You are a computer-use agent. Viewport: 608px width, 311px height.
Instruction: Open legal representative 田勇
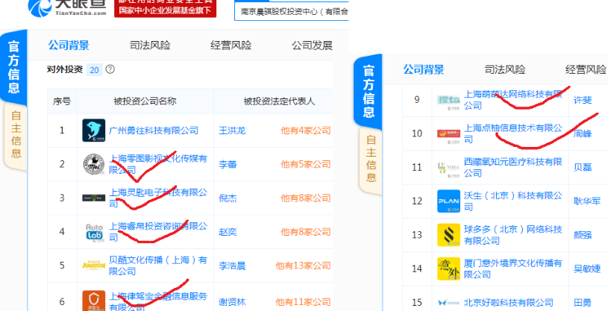tap(583, 303)
